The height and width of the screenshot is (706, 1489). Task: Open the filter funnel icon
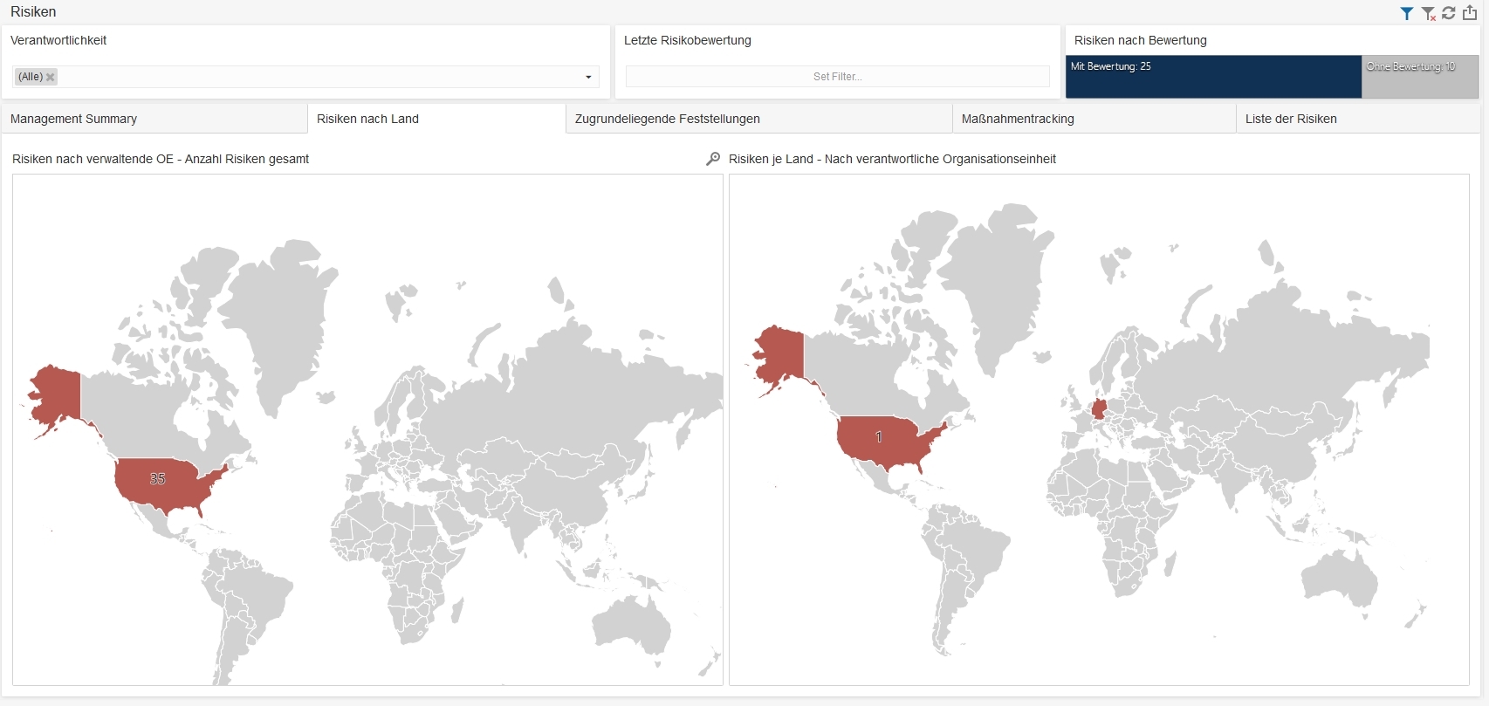[1407, 13]
